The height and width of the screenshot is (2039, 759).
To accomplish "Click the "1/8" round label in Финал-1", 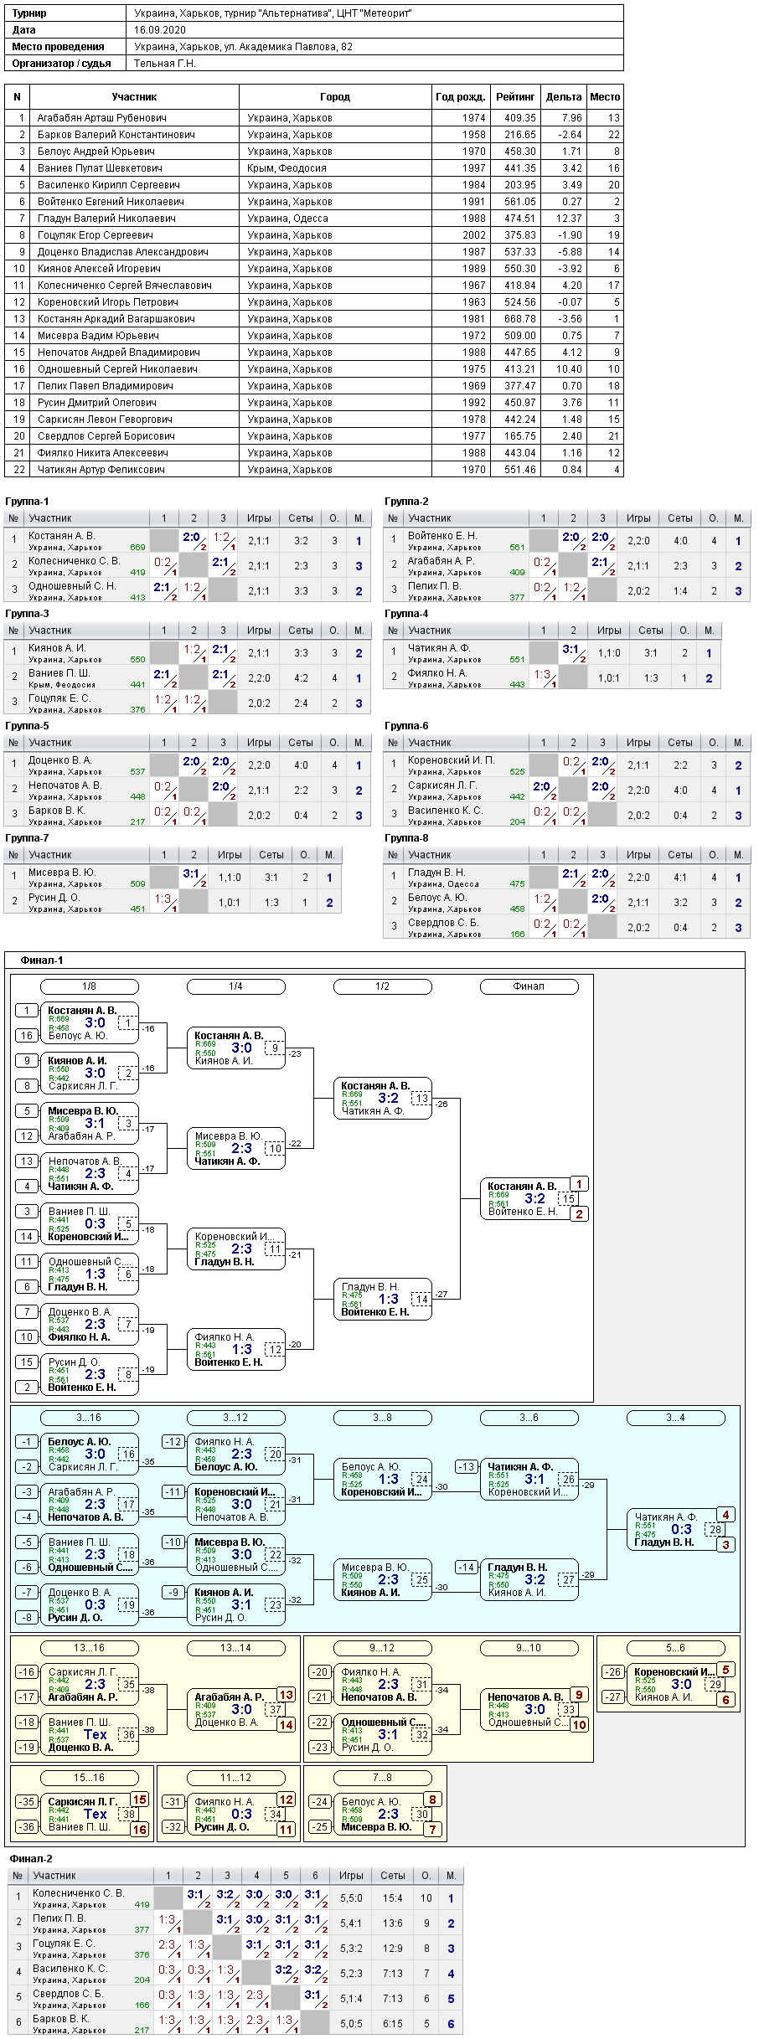I will (89, 986).
